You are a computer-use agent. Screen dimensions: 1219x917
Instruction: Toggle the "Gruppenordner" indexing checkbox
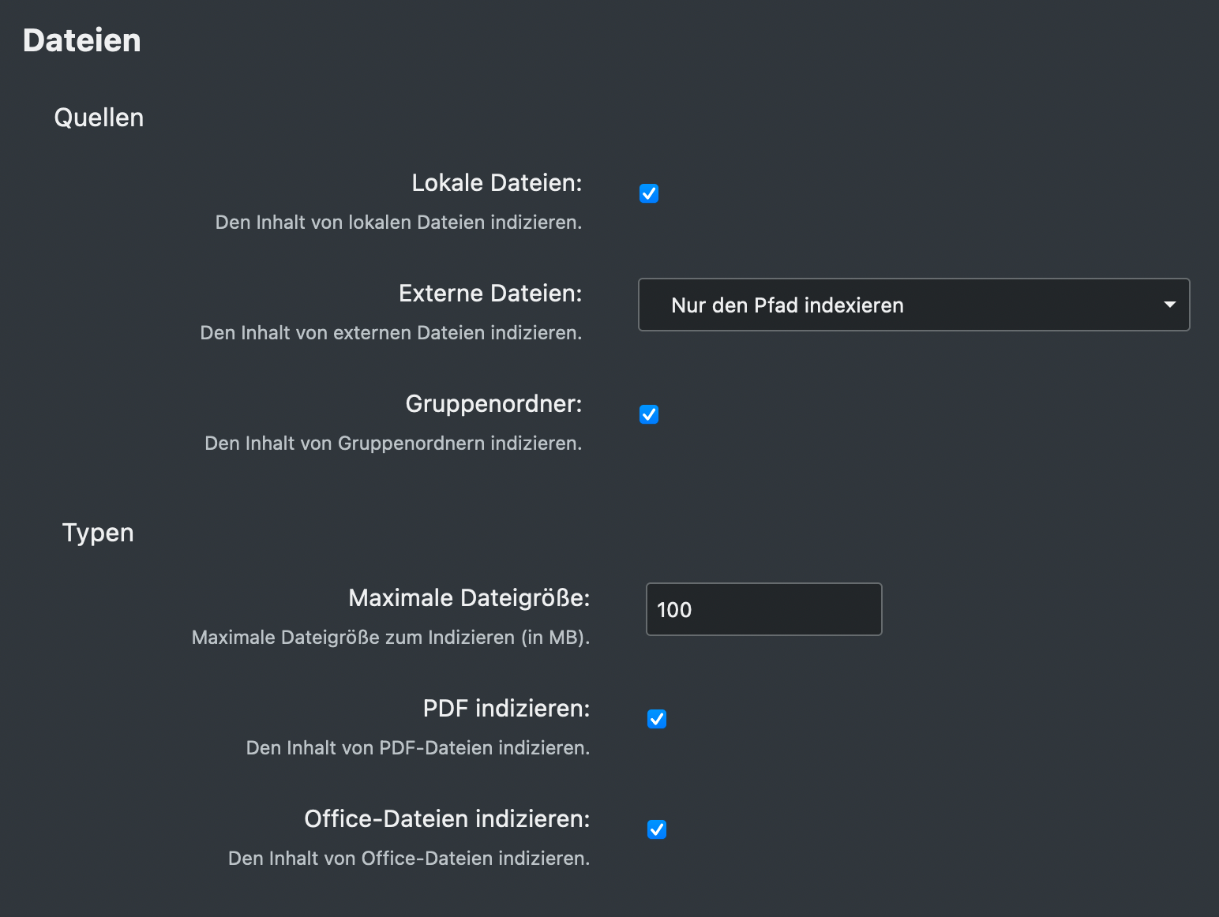[648, 414]
